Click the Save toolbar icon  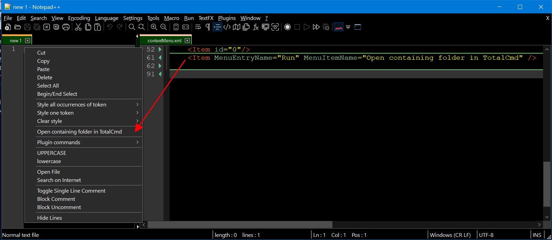pyautogui.click(x=27, y=27)
